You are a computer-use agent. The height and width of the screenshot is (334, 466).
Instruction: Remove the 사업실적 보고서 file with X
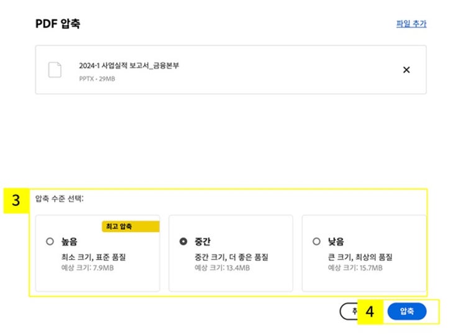tap(406, 70)
